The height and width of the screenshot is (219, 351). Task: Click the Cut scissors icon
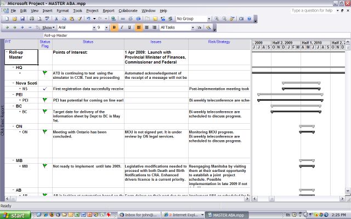[x=56, y=19]
